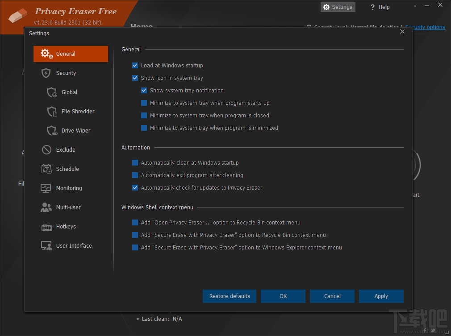Enable Minimize to tray when program is minimized

coord(144,128)
